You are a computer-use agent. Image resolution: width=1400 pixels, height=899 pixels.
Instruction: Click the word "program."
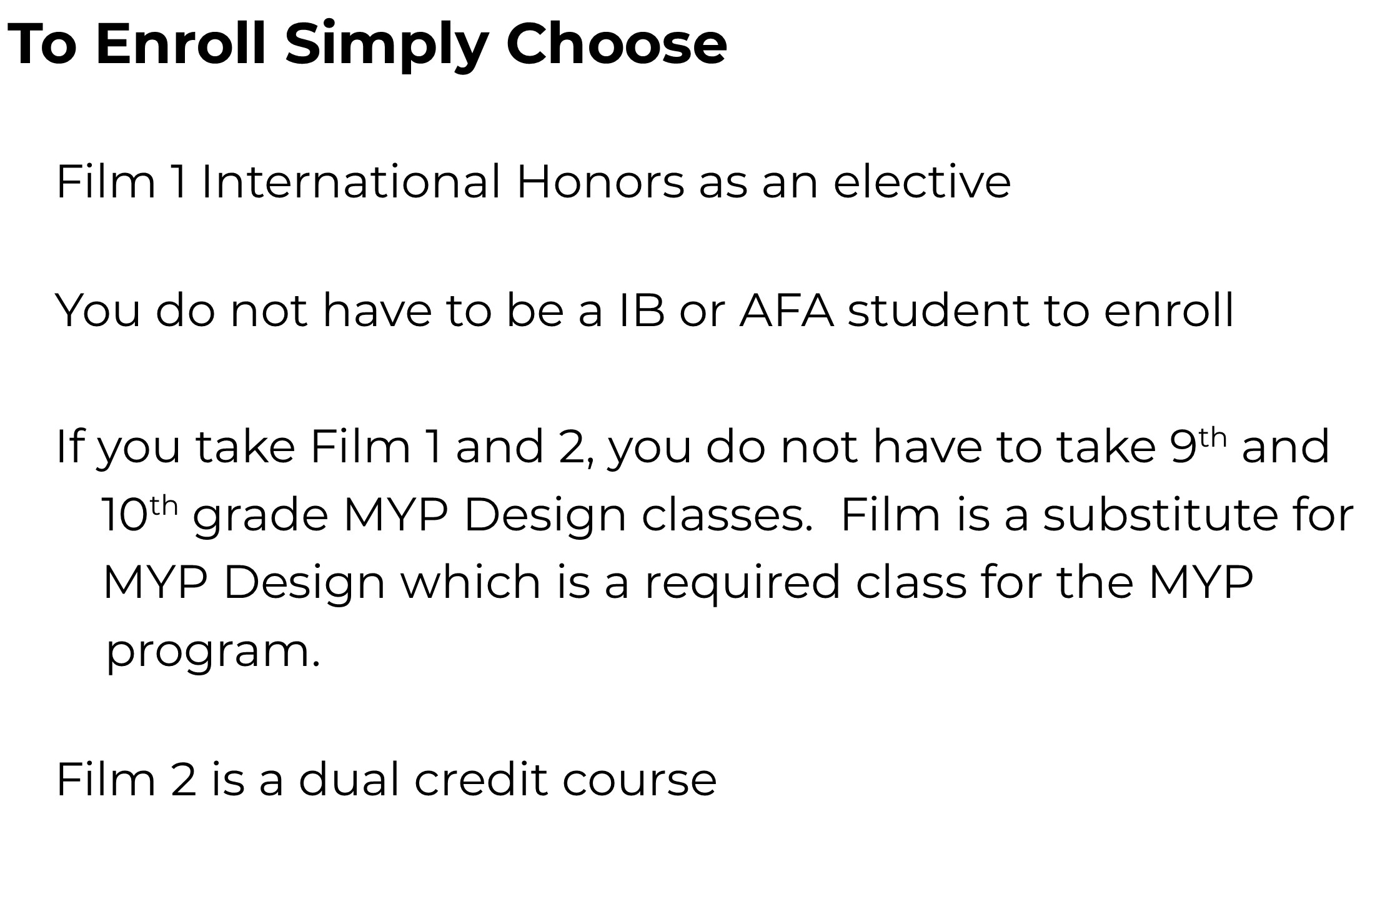(213, 653)
